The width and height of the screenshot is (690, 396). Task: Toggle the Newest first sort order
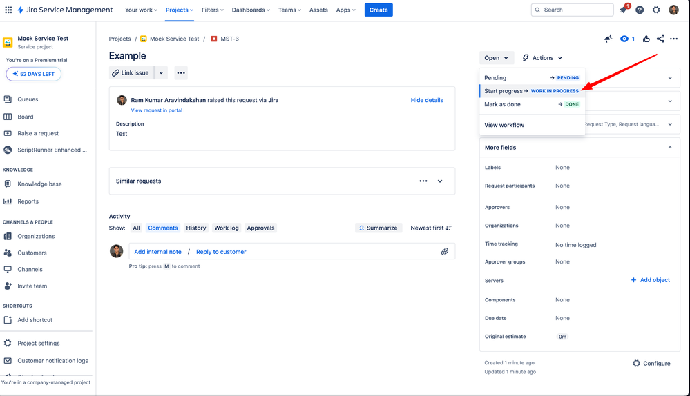pos(431,228)
